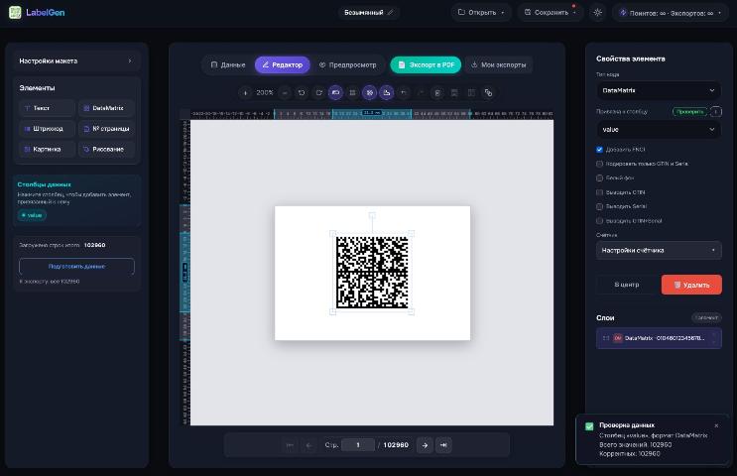Viewport: 737px width, 476px height.
Task: Click the pencil icon beside Безымянный title
Action: (x=390, y=12)
